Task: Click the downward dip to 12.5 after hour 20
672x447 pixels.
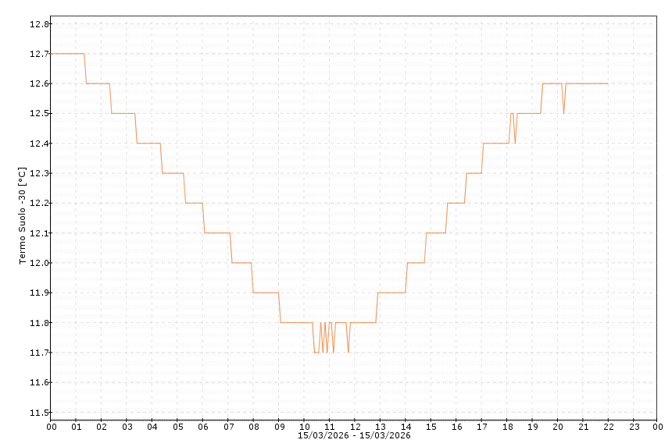Action: coord(563,113)
